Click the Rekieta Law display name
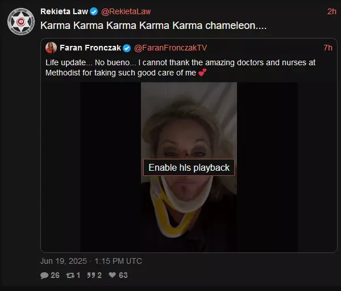Image resolution: width=341 pixels, height=291 pixels. tap(64, 11)
